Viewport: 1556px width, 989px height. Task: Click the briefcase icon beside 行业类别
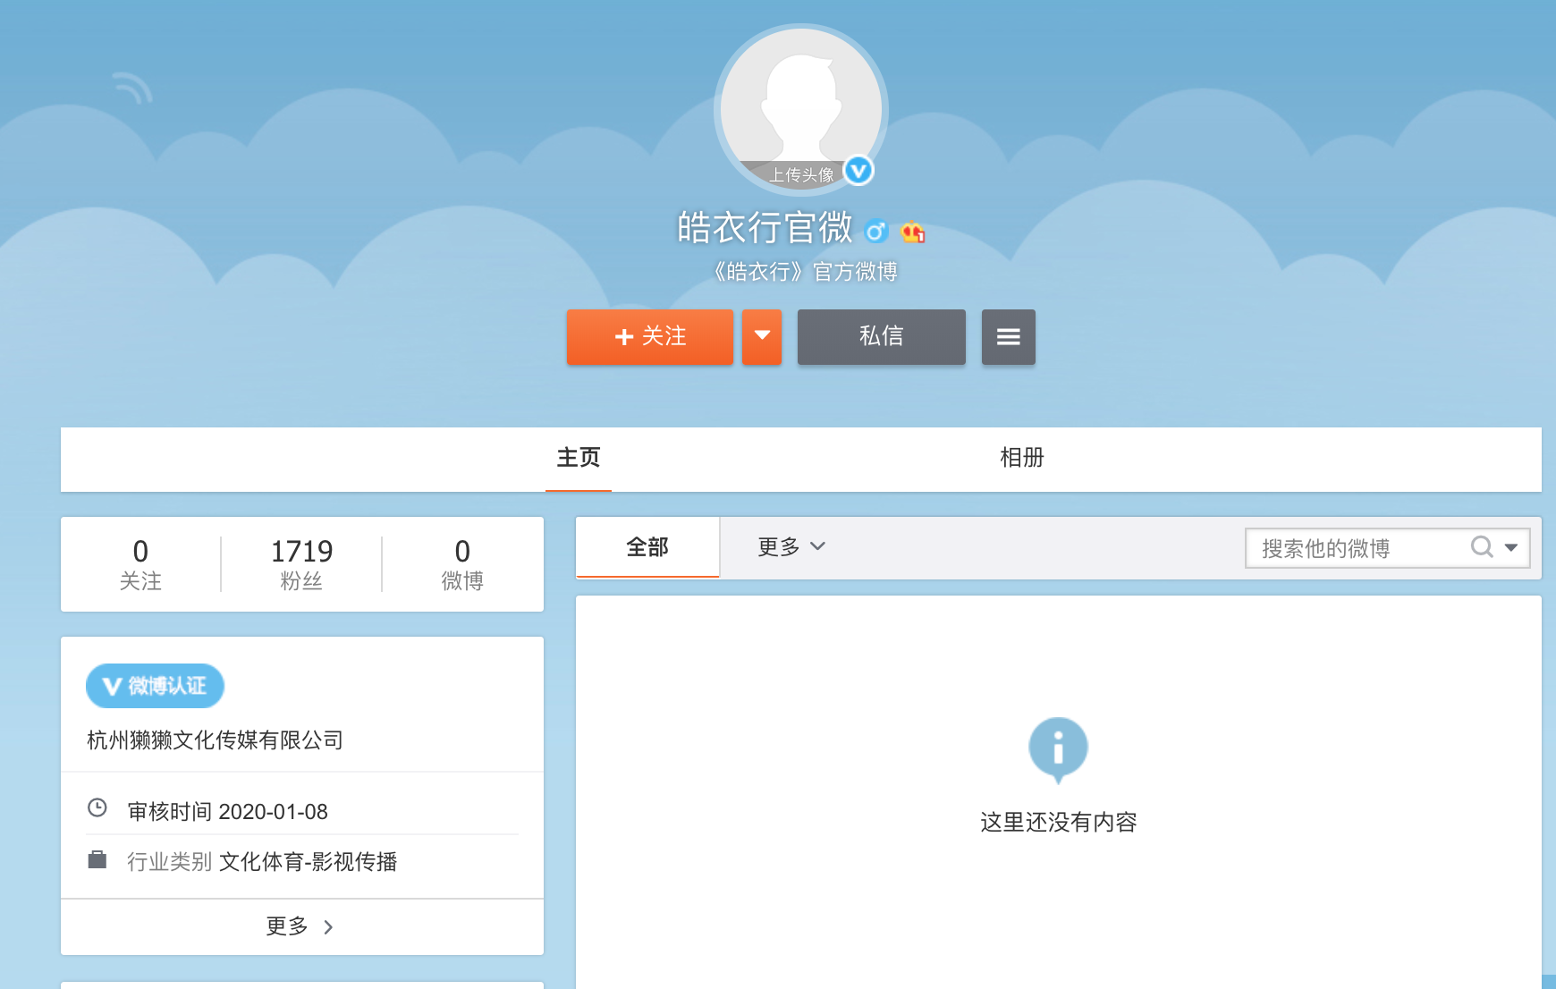click(x=97, y=859)
